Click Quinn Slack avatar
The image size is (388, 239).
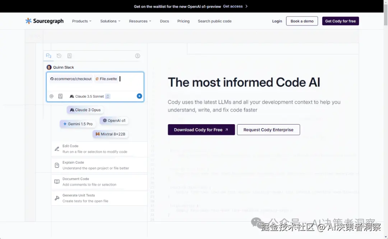tap(49, 67)
